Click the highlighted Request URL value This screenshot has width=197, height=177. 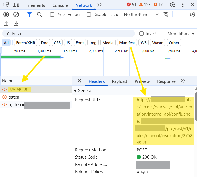(163, 121)
